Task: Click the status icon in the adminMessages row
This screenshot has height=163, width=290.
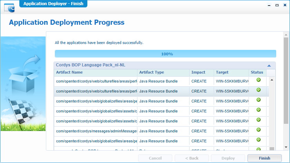Action: (x=259, y=130)
